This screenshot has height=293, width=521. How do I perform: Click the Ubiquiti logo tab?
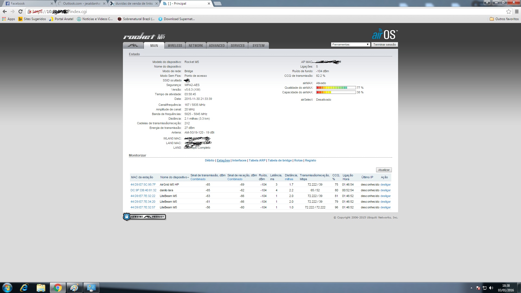pyautogui.click(x=133, y=46)
